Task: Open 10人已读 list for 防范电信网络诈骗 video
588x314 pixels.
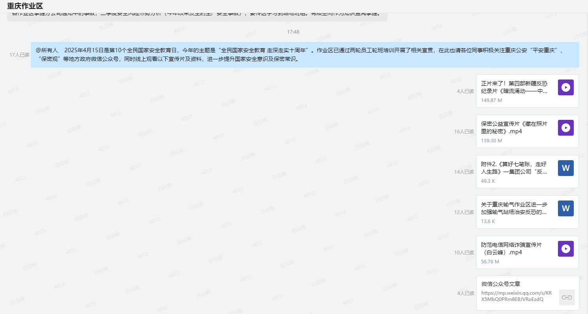Action: (463, 253)
